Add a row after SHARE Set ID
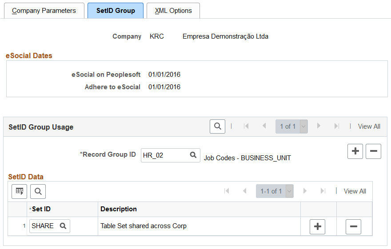 [x=317, y=226]
